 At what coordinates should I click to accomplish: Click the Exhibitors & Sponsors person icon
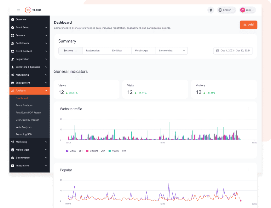(13, 67)
